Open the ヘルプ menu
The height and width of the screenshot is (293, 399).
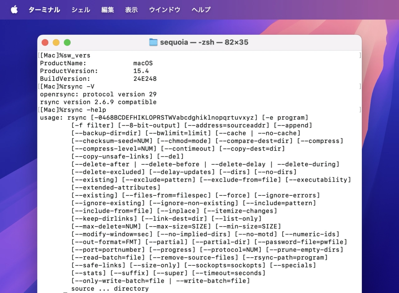click(201, 10)
